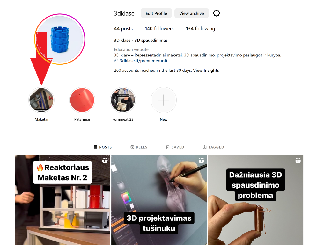Click the link icon next to 3dklase.lt URL
Image resolution: width=309 pixels, height=245 pixels.
pos(116,61)
